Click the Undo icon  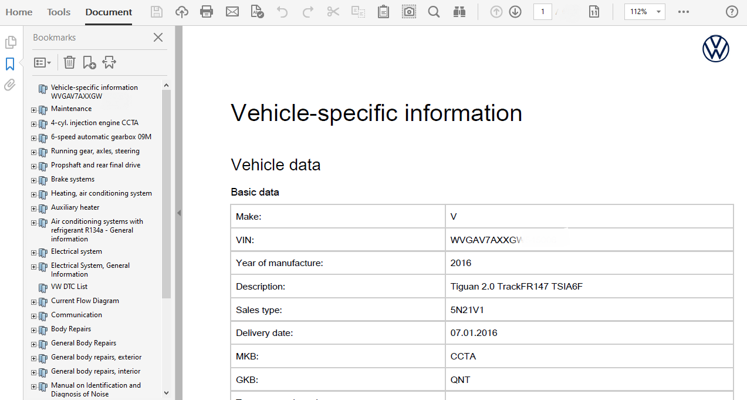[282, 11]
